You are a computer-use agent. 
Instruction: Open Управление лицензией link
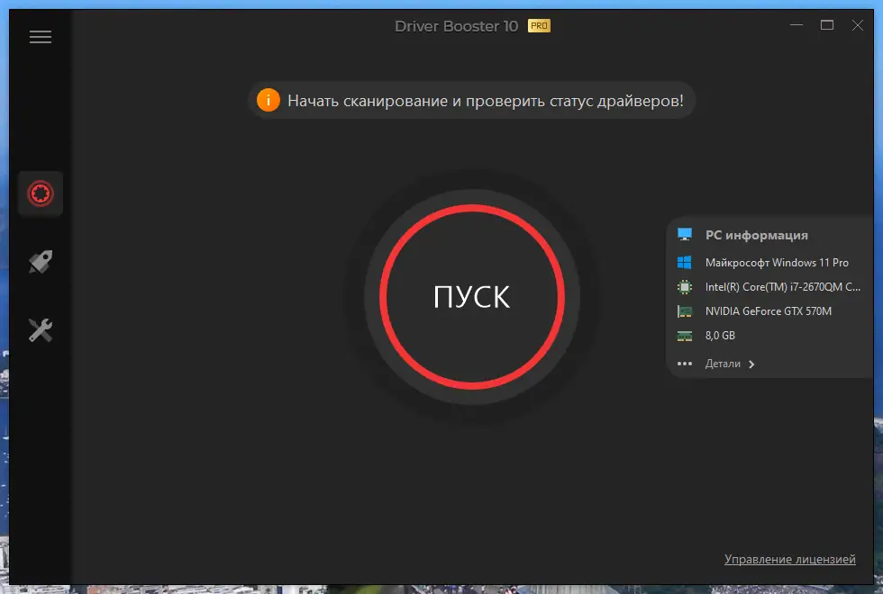[790, 559]
